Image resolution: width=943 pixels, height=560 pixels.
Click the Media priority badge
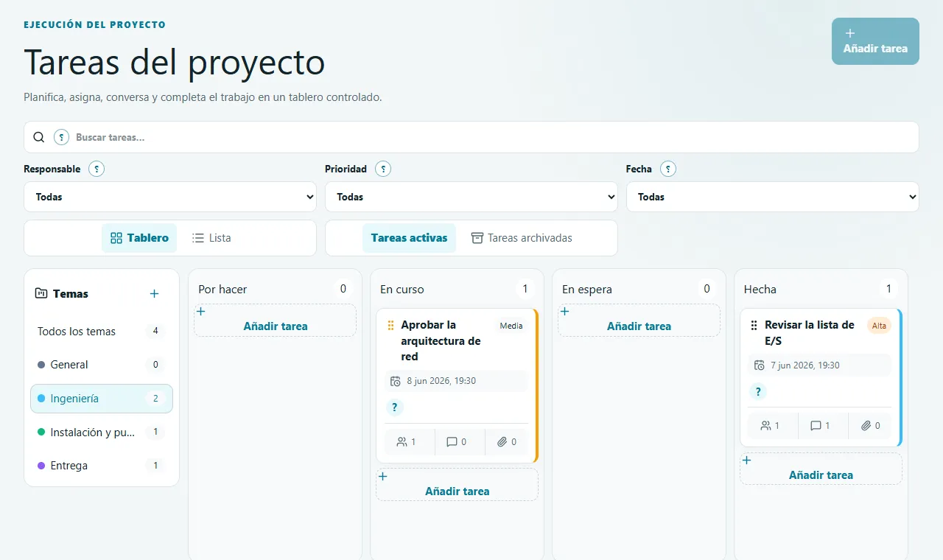[x=511, y=326]
